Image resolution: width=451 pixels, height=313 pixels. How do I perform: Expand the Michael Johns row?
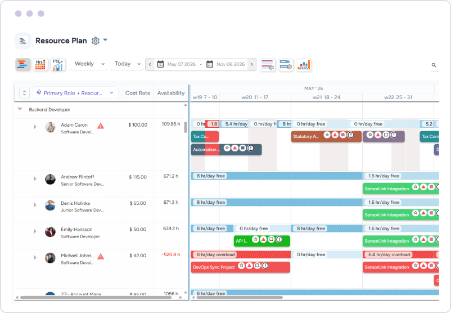coord(35,257)
